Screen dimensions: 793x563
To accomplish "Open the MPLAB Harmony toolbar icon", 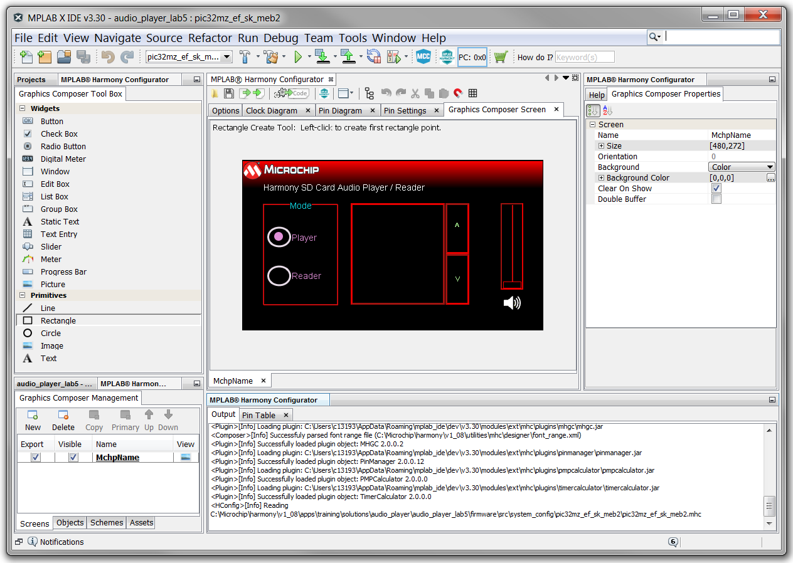I will click(x=447, y=57).
